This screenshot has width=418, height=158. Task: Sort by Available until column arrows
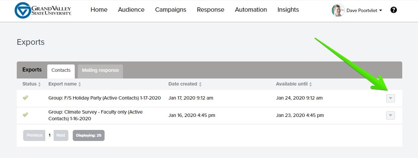pyautogui.click(x=310, y=84)
